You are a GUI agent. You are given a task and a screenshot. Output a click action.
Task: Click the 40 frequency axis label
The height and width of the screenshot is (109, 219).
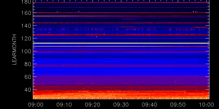pos(28,90)
